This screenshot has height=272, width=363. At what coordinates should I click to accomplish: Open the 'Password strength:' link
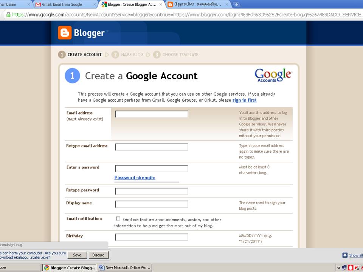coord(135,178)
